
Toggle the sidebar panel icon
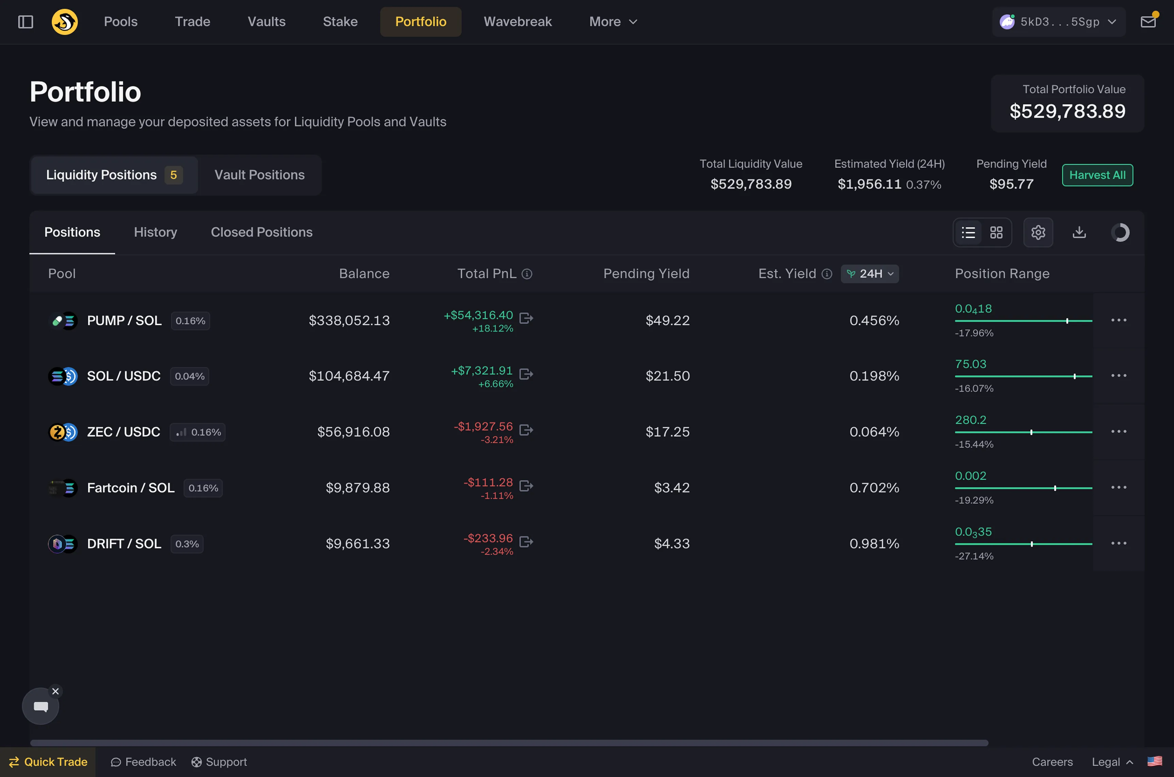coord(25,22)
